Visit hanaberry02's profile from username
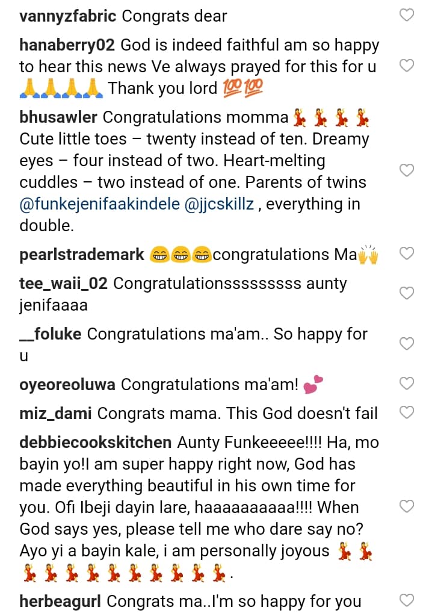The height and width of the screenshot is (616, 429). (68, 45)
